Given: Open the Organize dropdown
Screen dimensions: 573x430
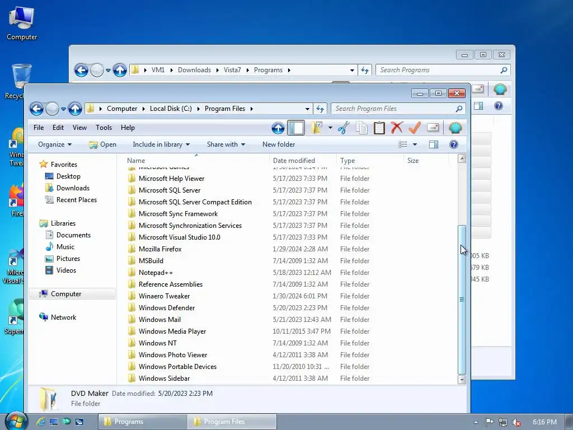Looking at the screenshot, I should pos(55,144).
